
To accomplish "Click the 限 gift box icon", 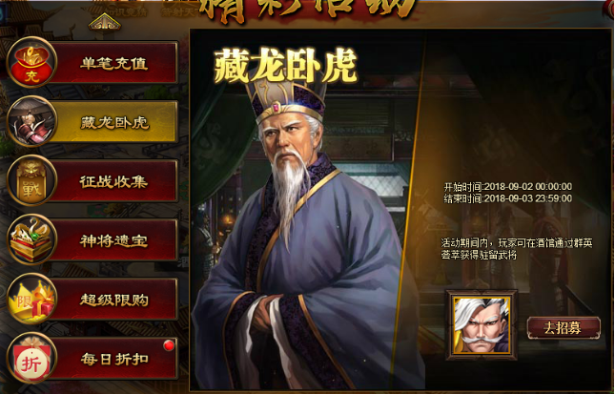I will pos(31,299).
